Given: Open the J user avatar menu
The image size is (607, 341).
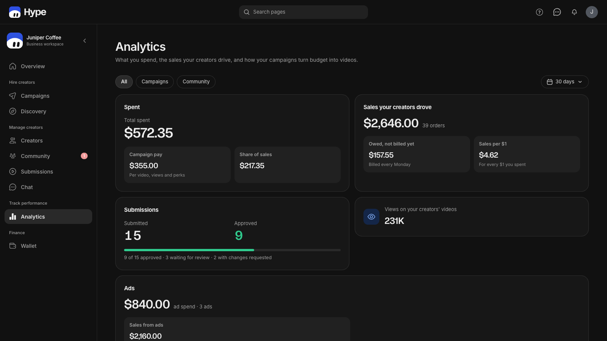Looking at the screenshot, I should 592,12.
